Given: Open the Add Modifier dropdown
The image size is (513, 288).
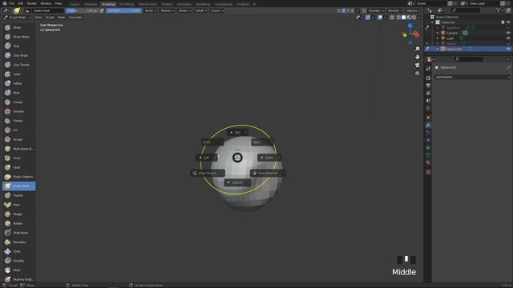Looking at the screenshot, I should 472,77.
